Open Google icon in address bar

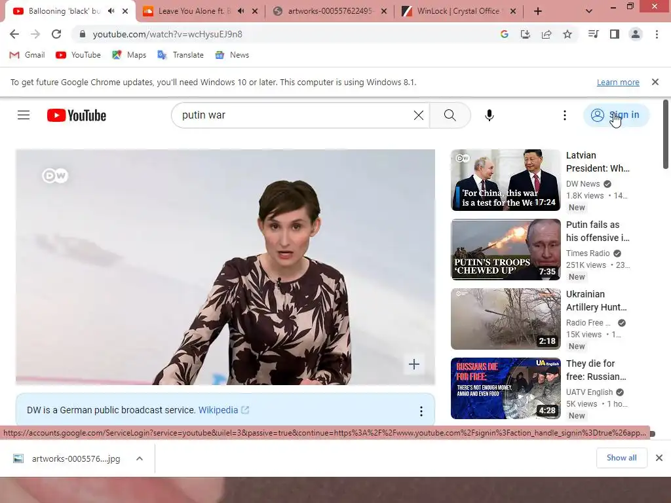click(x=504, y=34)
